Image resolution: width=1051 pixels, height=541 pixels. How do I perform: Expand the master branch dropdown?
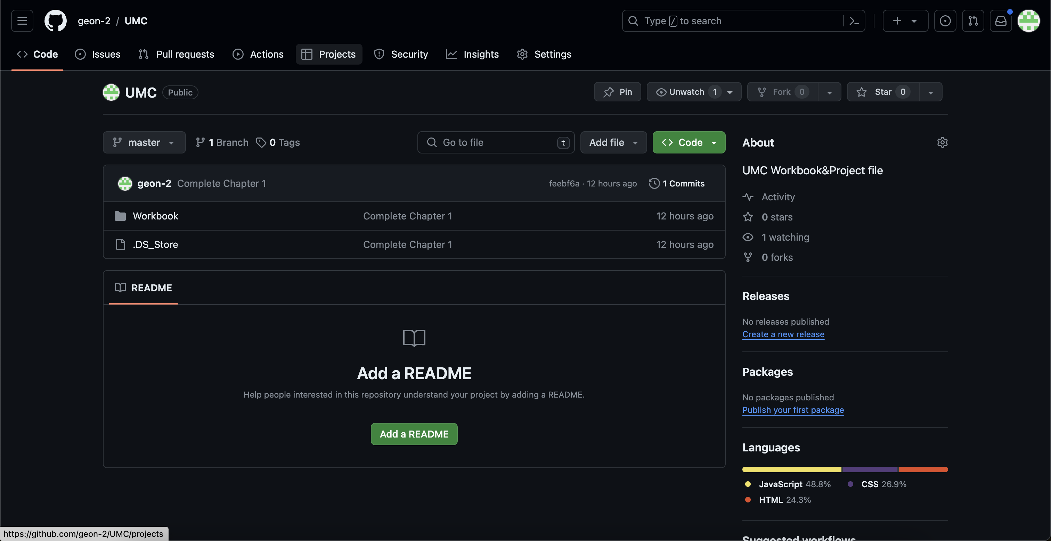[x=144, y=142]
